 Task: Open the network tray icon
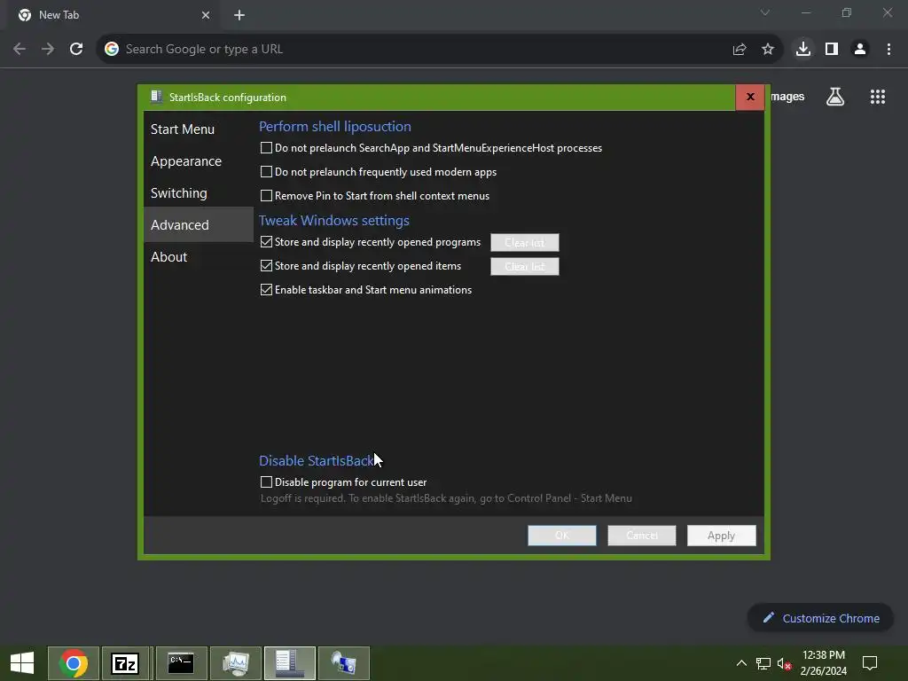pos(763,663)
